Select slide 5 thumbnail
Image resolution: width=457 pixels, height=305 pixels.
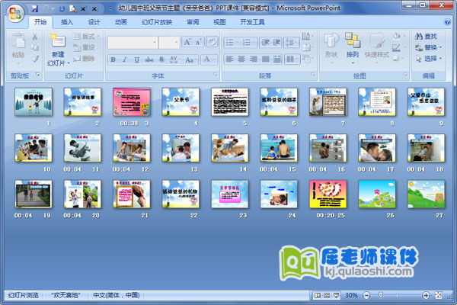click(229, 101)
